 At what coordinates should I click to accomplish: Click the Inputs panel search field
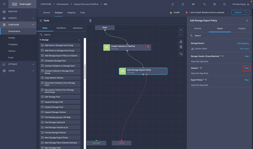[219, 36]
